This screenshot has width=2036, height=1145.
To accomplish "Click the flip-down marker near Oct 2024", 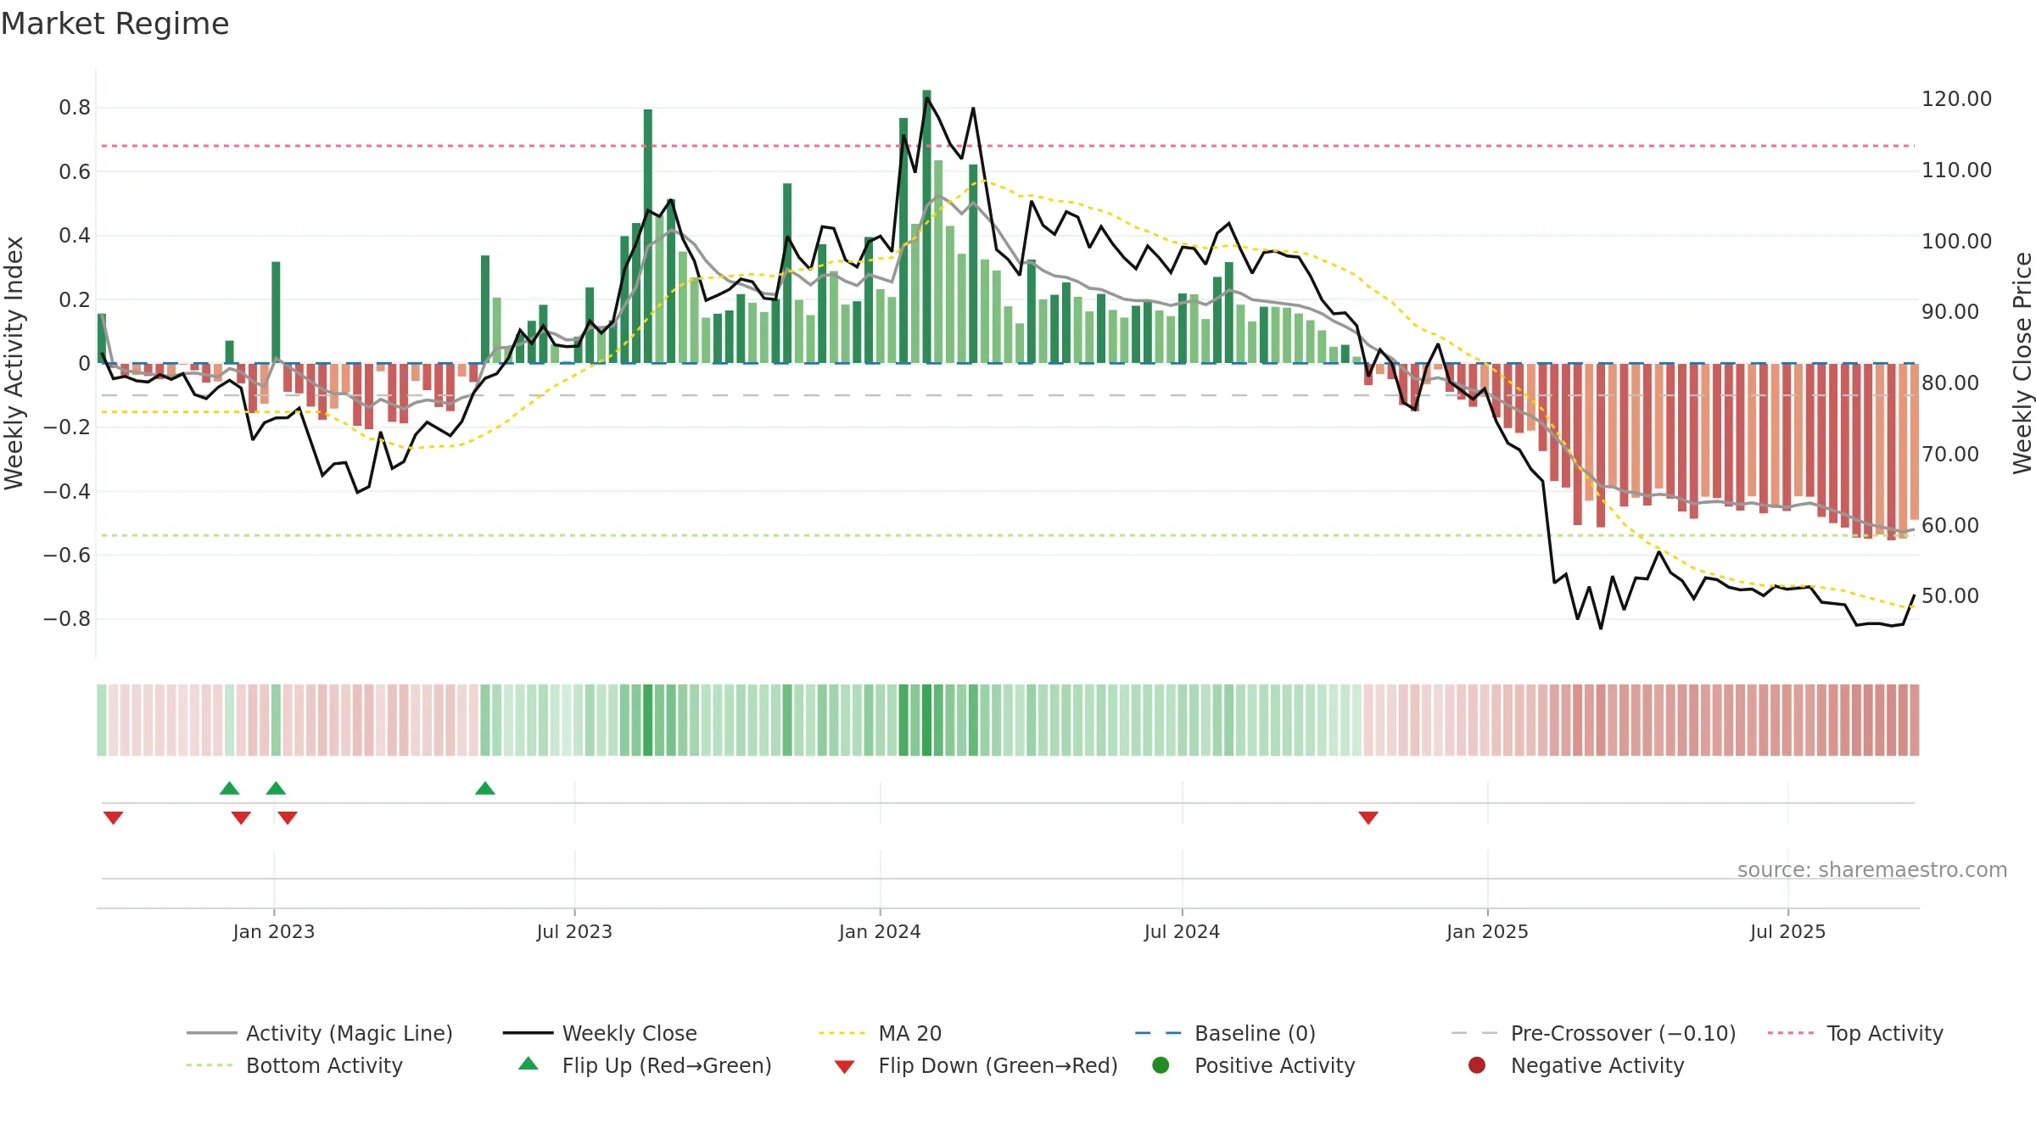I will point(1368,818).
